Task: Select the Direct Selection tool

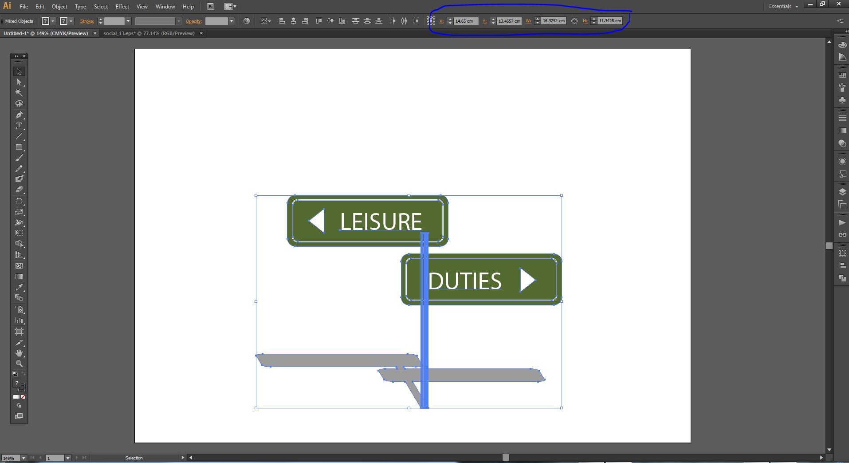Action: click(19, 82)
